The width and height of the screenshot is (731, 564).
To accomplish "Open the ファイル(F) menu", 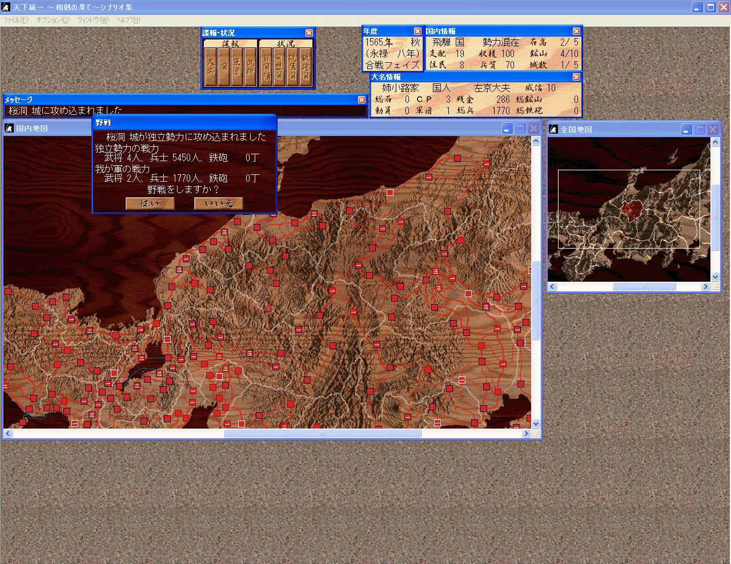I will (15, 20).
